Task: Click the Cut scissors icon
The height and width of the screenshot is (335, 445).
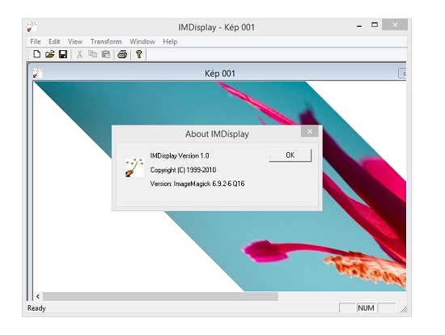Action: (x=80, y=54)
